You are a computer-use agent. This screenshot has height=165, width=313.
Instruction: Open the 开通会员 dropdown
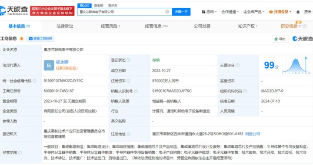(280, 12)
